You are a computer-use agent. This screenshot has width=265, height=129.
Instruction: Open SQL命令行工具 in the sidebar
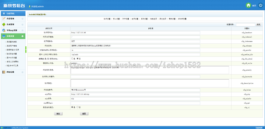click(12, 66)
